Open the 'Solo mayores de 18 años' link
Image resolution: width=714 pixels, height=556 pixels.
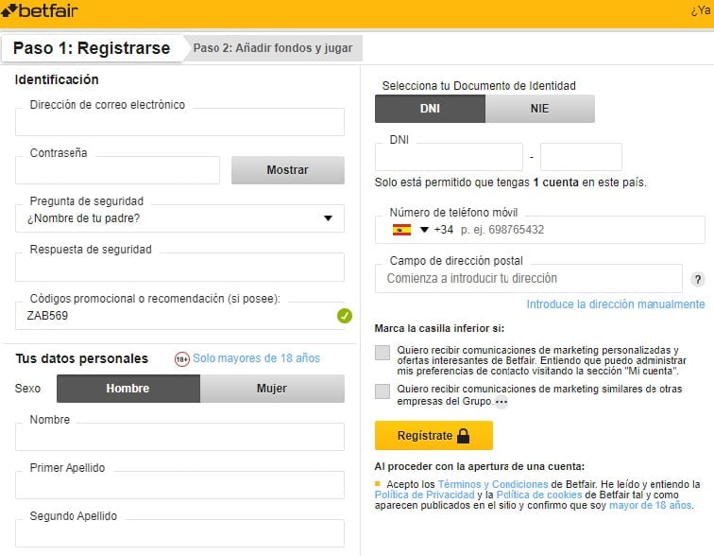coord(256,358)
